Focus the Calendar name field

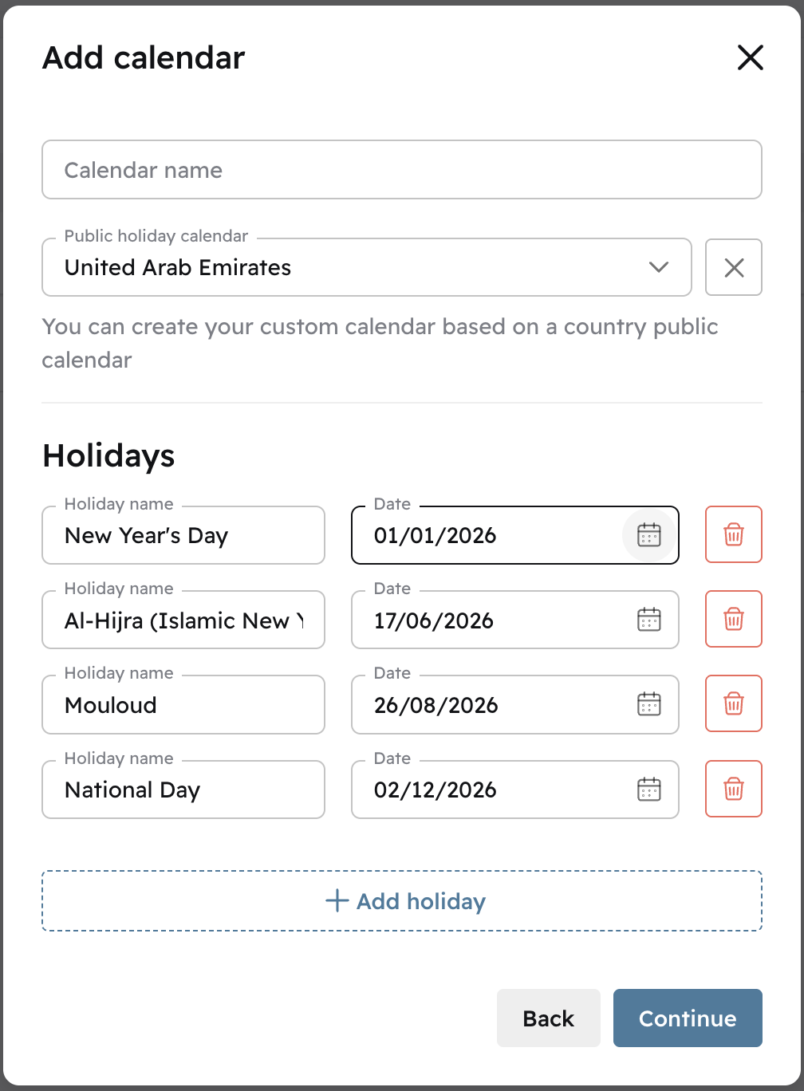coord(402,170)
